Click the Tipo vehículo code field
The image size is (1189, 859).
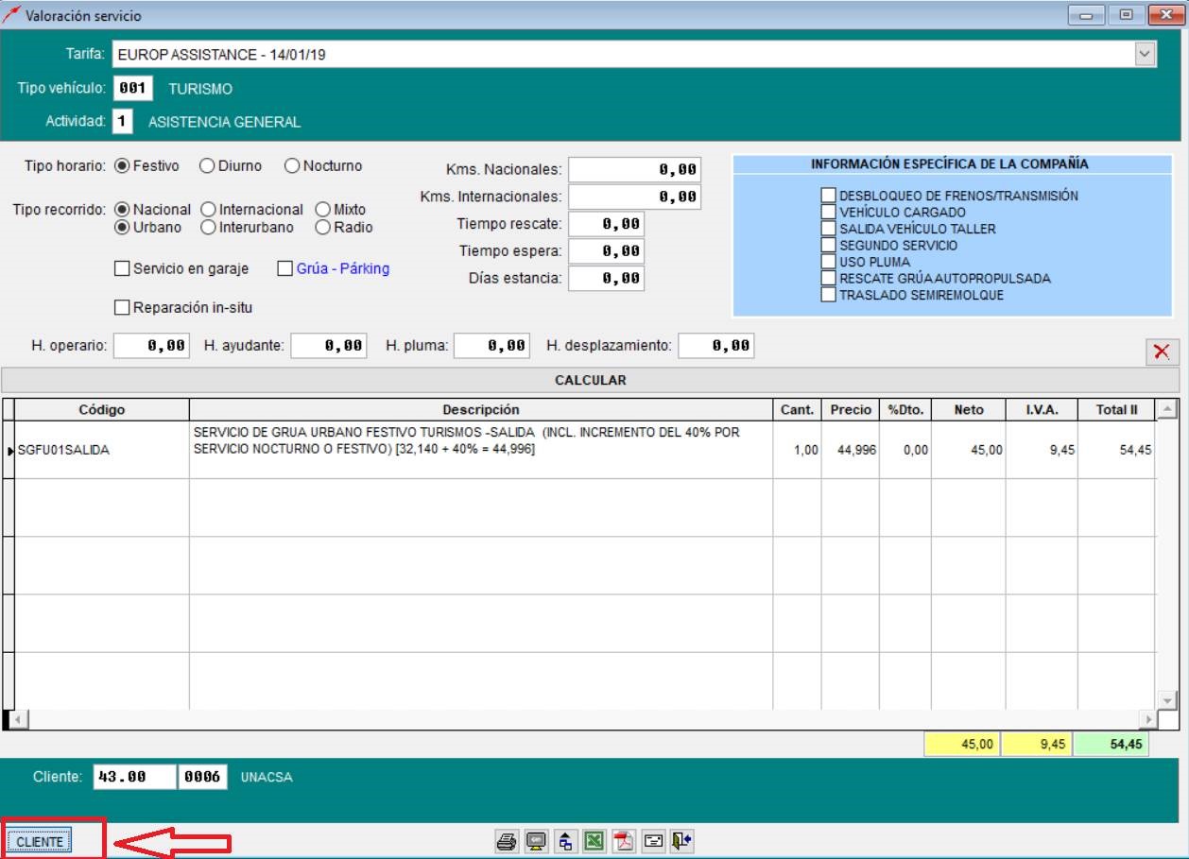pyautogui.click(x=133, y=89)
